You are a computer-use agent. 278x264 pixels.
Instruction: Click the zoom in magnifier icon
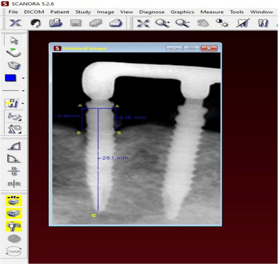163,23
